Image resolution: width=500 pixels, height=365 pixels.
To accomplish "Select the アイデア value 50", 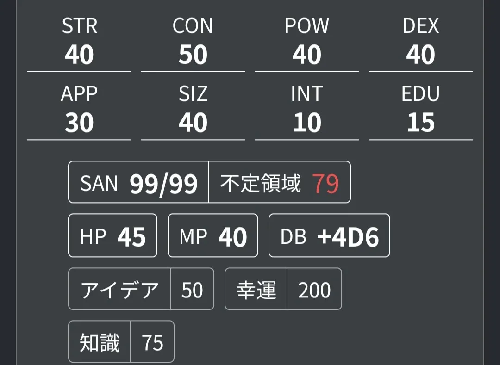I will coord(192,290).
